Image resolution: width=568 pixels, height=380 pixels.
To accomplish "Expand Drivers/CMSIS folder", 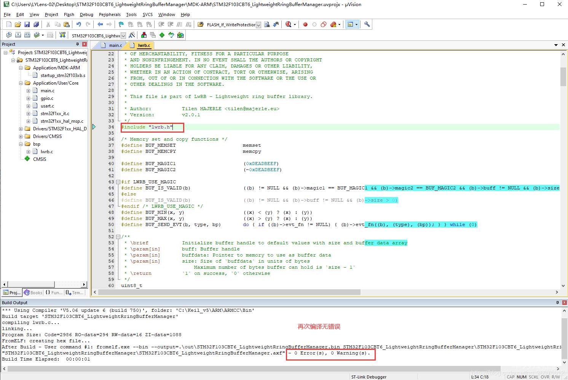I will [x=21, y=136].
